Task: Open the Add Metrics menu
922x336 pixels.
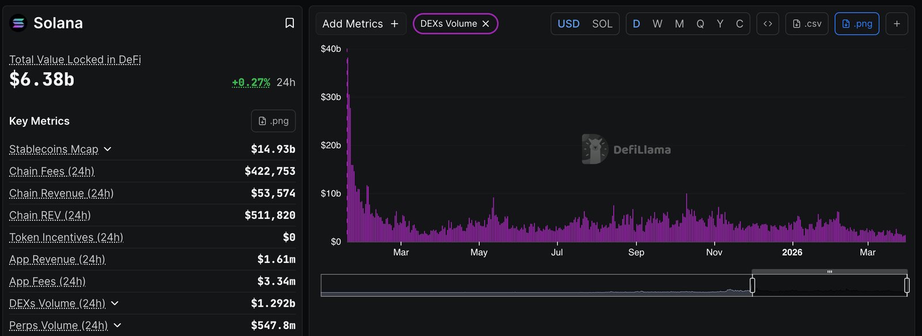Action: pos(360,24)
